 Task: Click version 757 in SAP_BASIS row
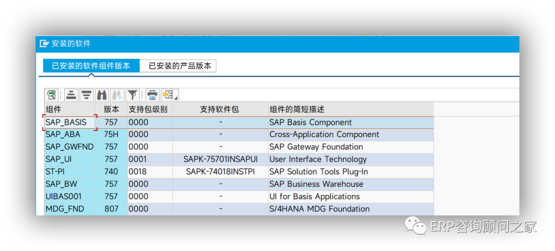[111, 123]
